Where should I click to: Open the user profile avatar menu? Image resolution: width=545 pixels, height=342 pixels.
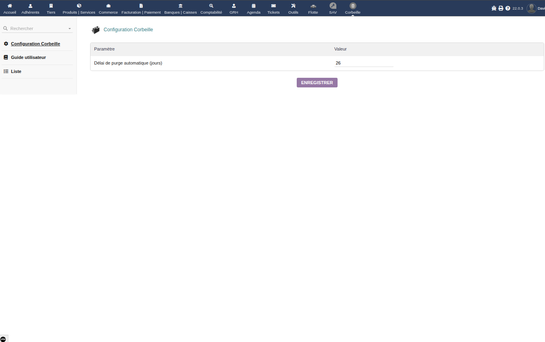coord(531,8)
